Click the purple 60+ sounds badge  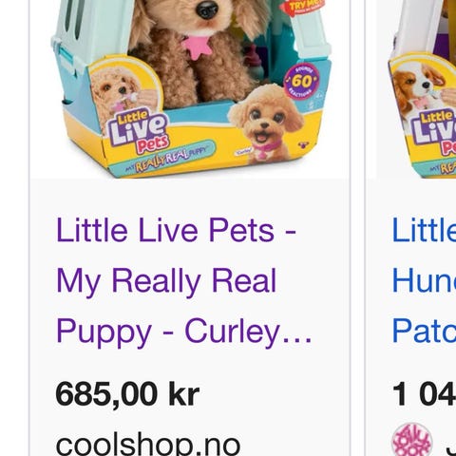pyautogui.click(x=301, y=82)
